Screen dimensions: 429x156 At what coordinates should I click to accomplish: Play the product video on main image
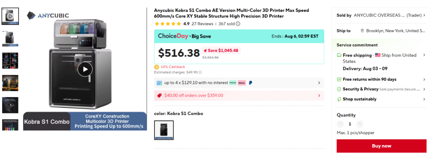pos(85,69)
